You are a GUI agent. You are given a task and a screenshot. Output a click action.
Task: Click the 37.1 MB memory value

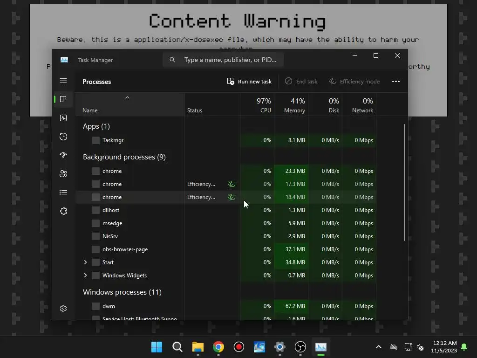[295, 249]
